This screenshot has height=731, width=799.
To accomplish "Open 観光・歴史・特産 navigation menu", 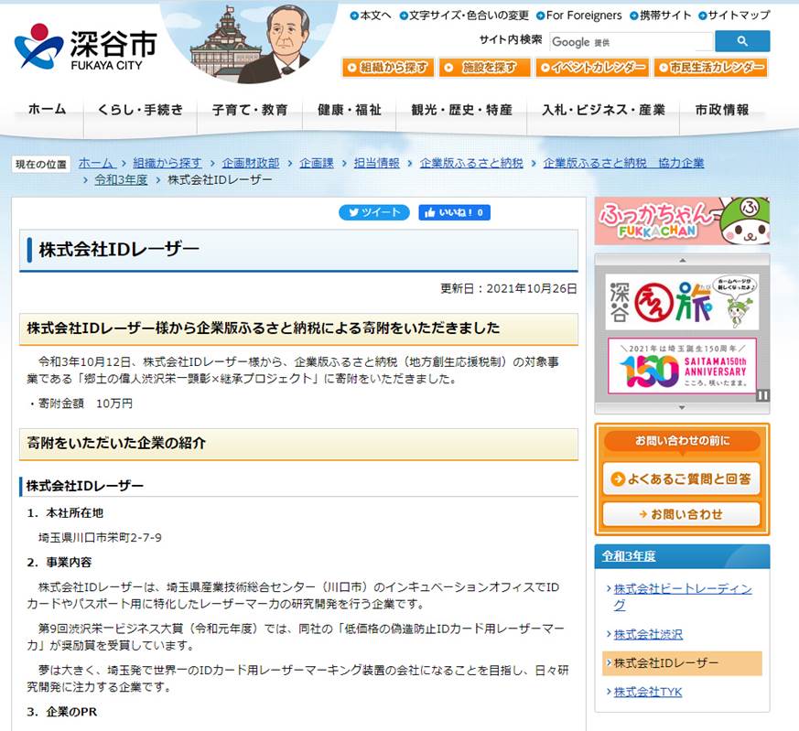I will click(461, 110).
